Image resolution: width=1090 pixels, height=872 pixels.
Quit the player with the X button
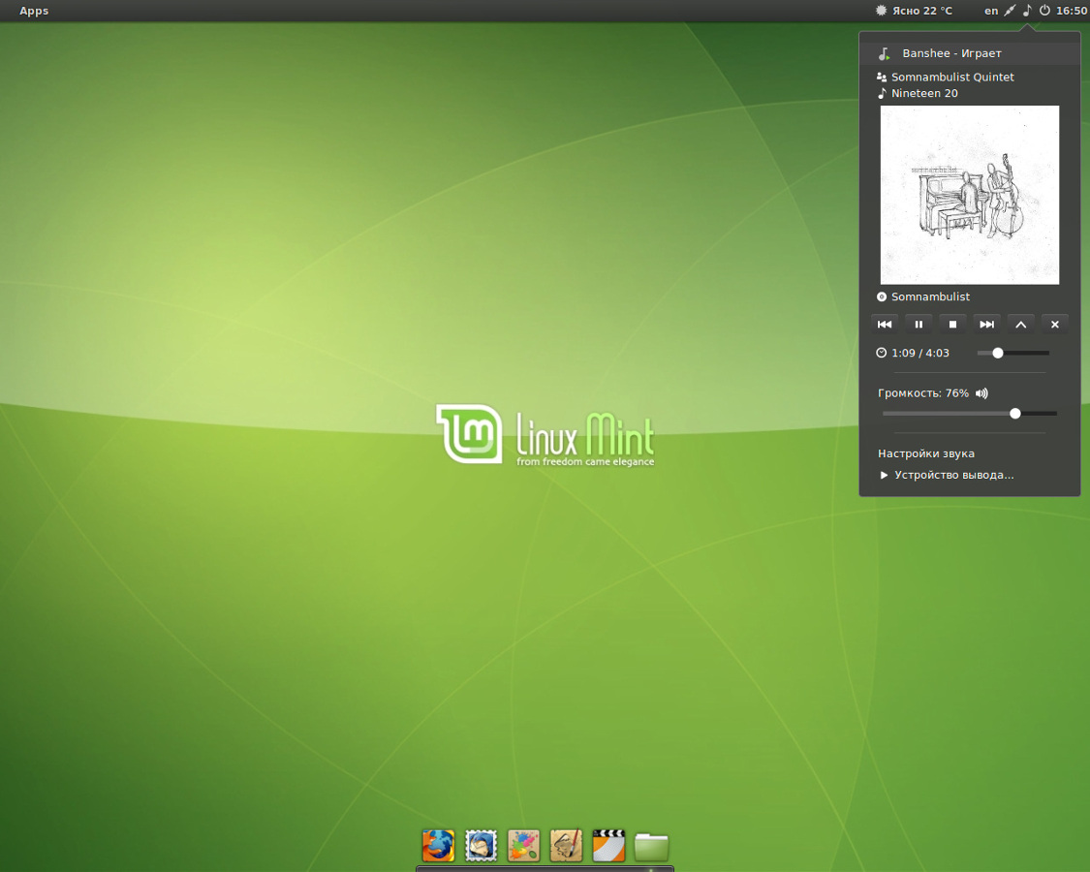coord(1054,324)
